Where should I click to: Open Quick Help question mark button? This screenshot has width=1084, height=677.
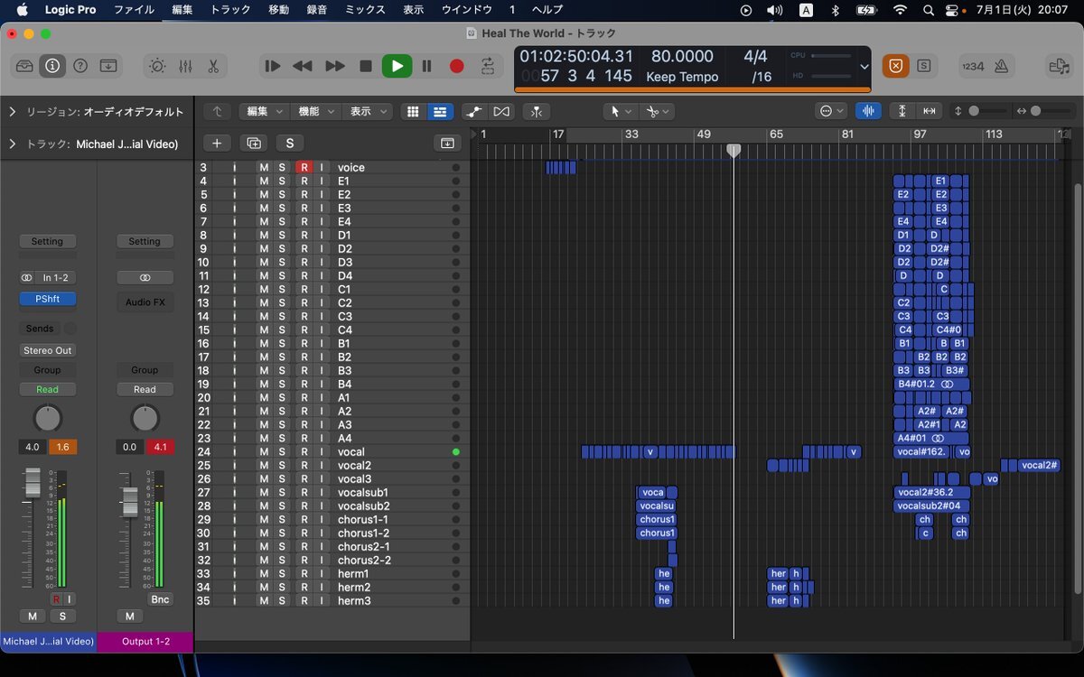point(80,66)
